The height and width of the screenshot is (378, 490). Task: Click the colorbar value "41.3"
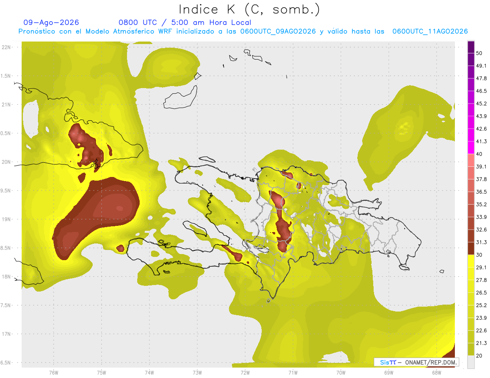tap(481, 141)
